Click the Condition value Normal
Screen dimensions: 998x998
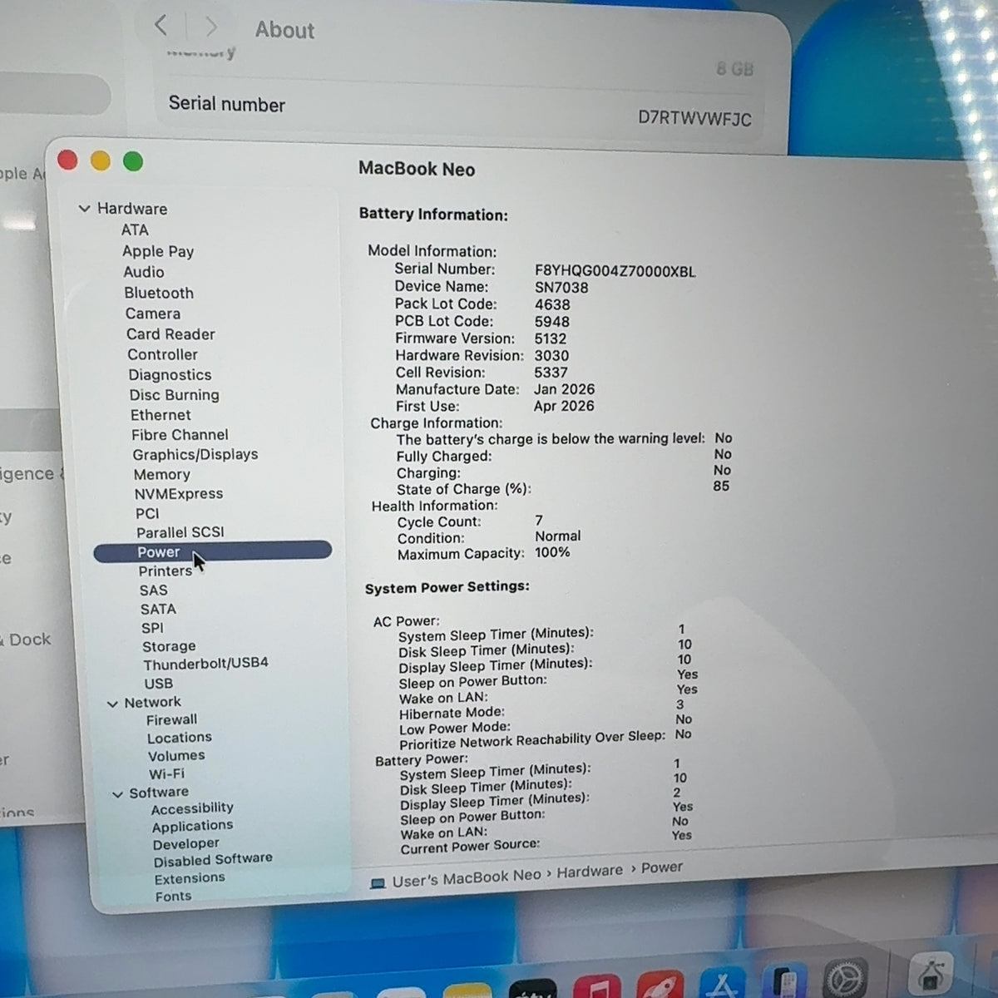(558, 536)
